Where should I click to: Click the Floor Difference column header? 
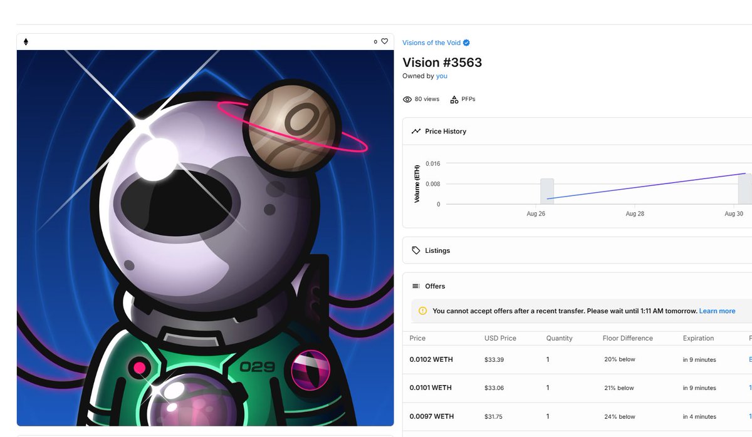(x=627, y=338)
